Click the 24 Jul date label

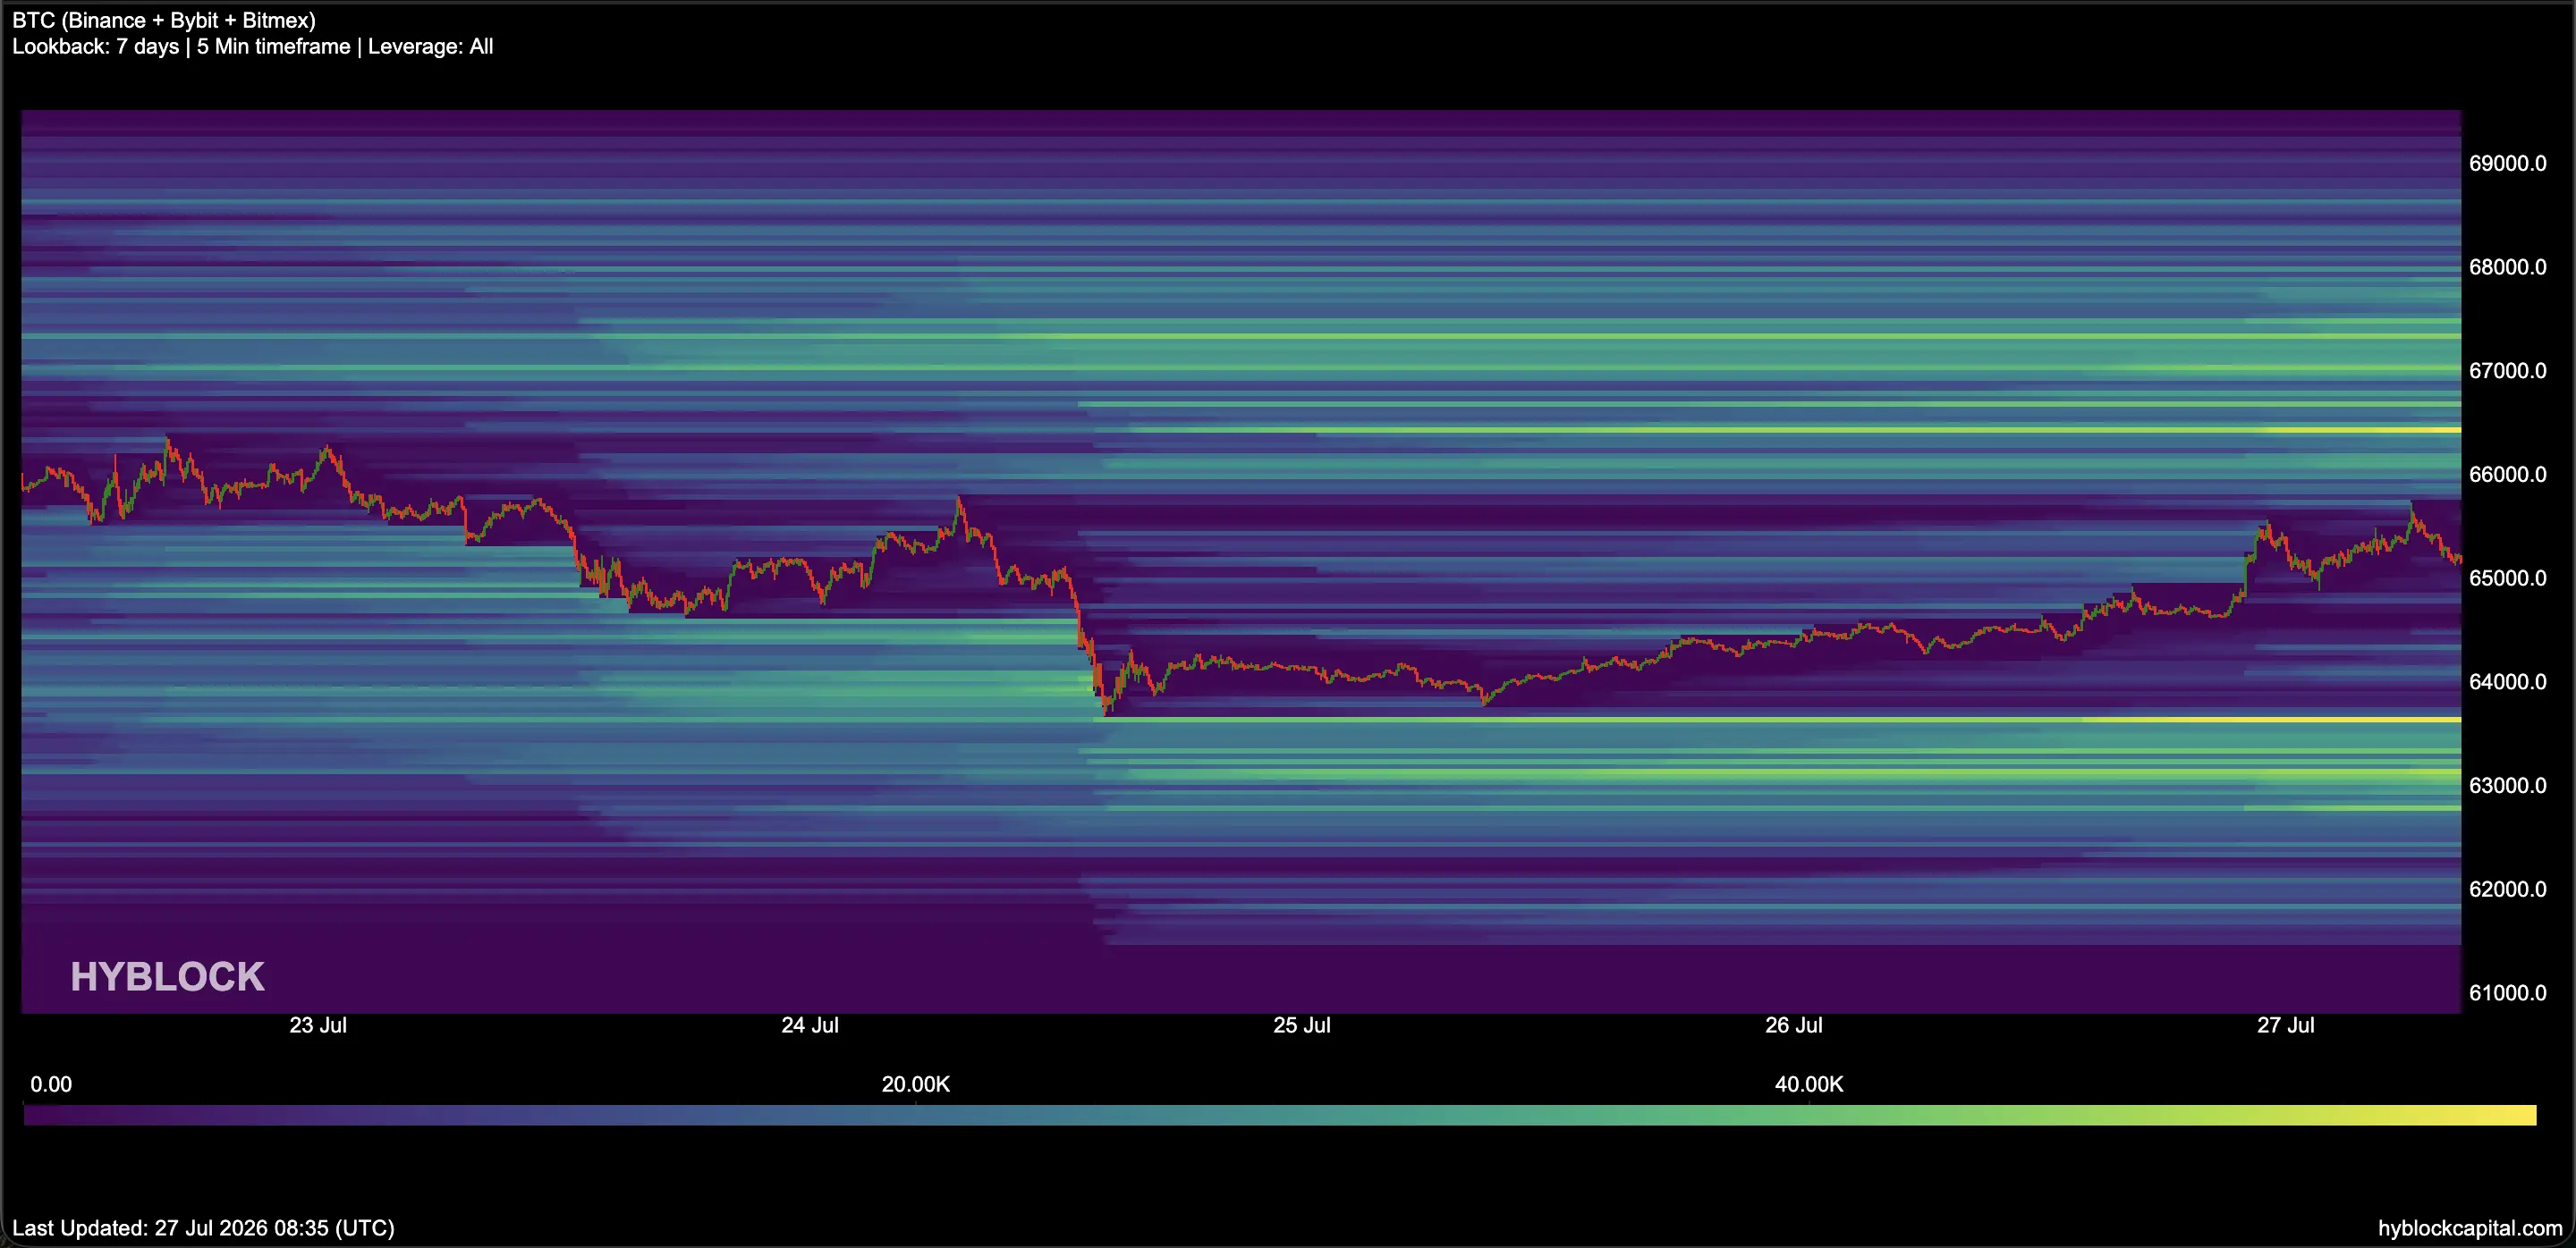(810, 1025)
